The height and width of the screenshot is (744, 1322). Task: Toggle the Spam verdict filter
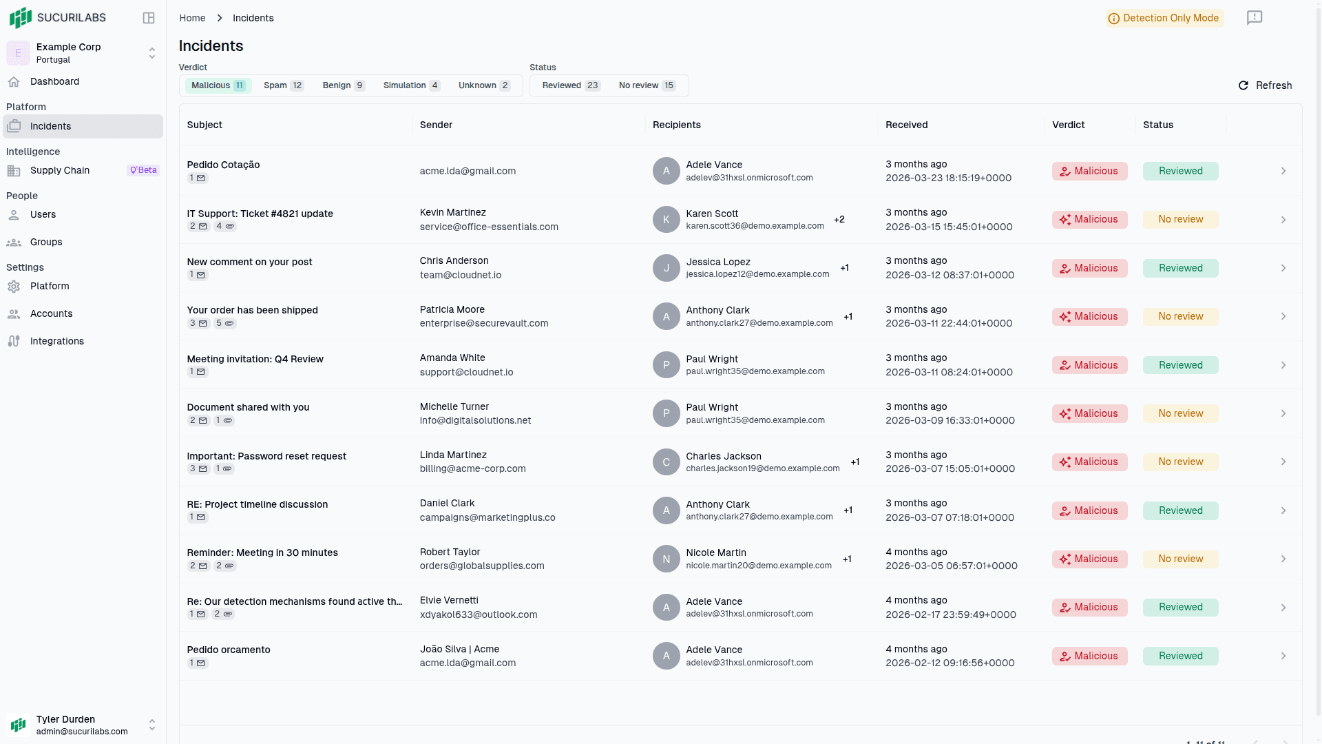tap(283, 85)
